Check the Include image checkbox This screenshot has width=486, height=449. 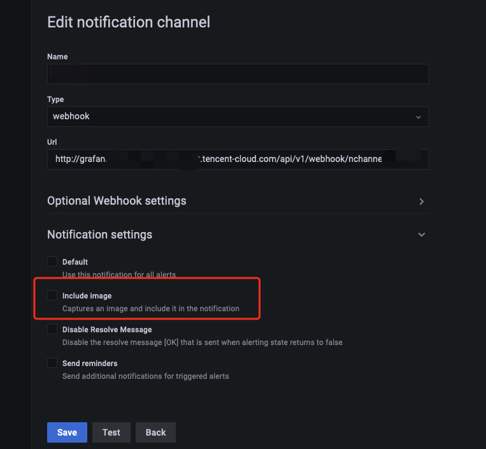pos(52,295)
